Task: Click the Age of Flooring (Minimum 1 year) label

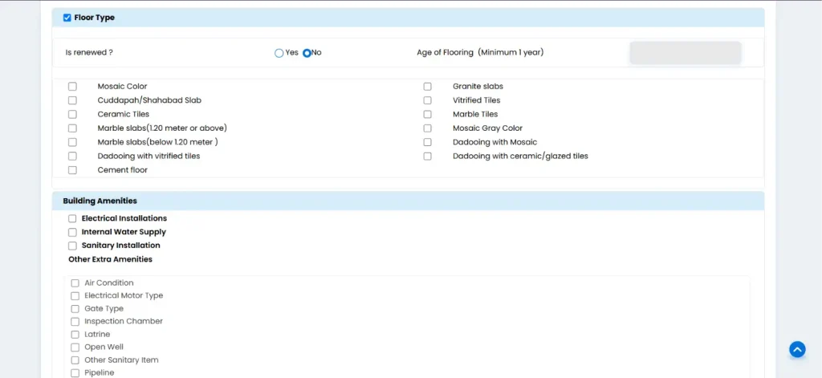Action: pyautogui.click(x=480, y=52)
